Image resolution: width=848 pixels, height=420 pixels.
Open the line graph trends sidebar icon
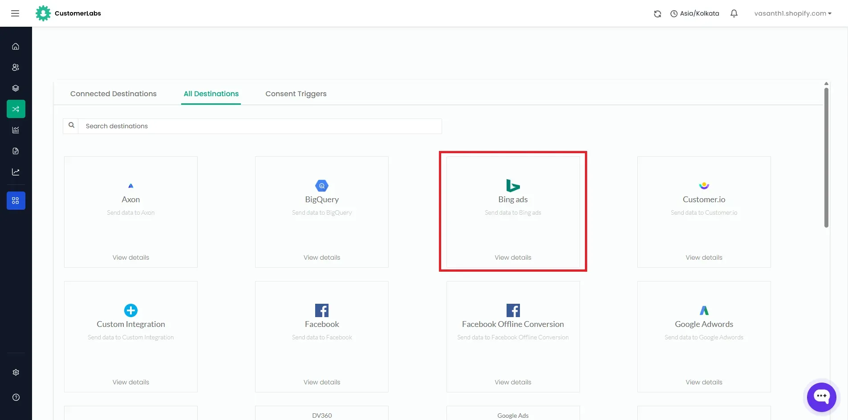click(x=16, y=172)
